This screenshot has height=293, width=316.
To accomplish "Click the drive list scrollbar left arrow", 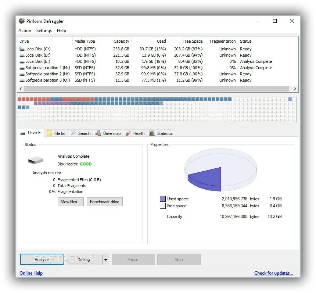I will tap(21, 89).
